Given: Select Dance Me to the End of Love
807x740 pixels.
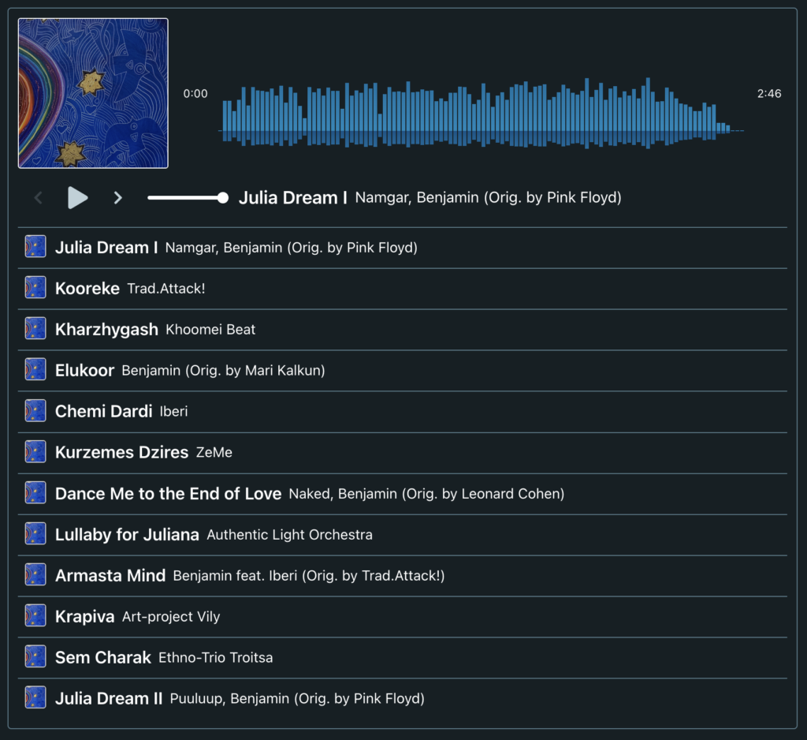Looking at the screenshot, I should [x=168, y=494].
